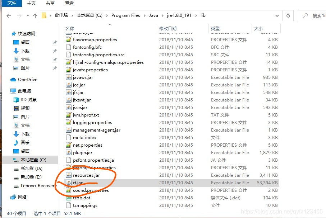Sort by 大小 column header
The width and height of the screenshot is (326, 218).
258,29
